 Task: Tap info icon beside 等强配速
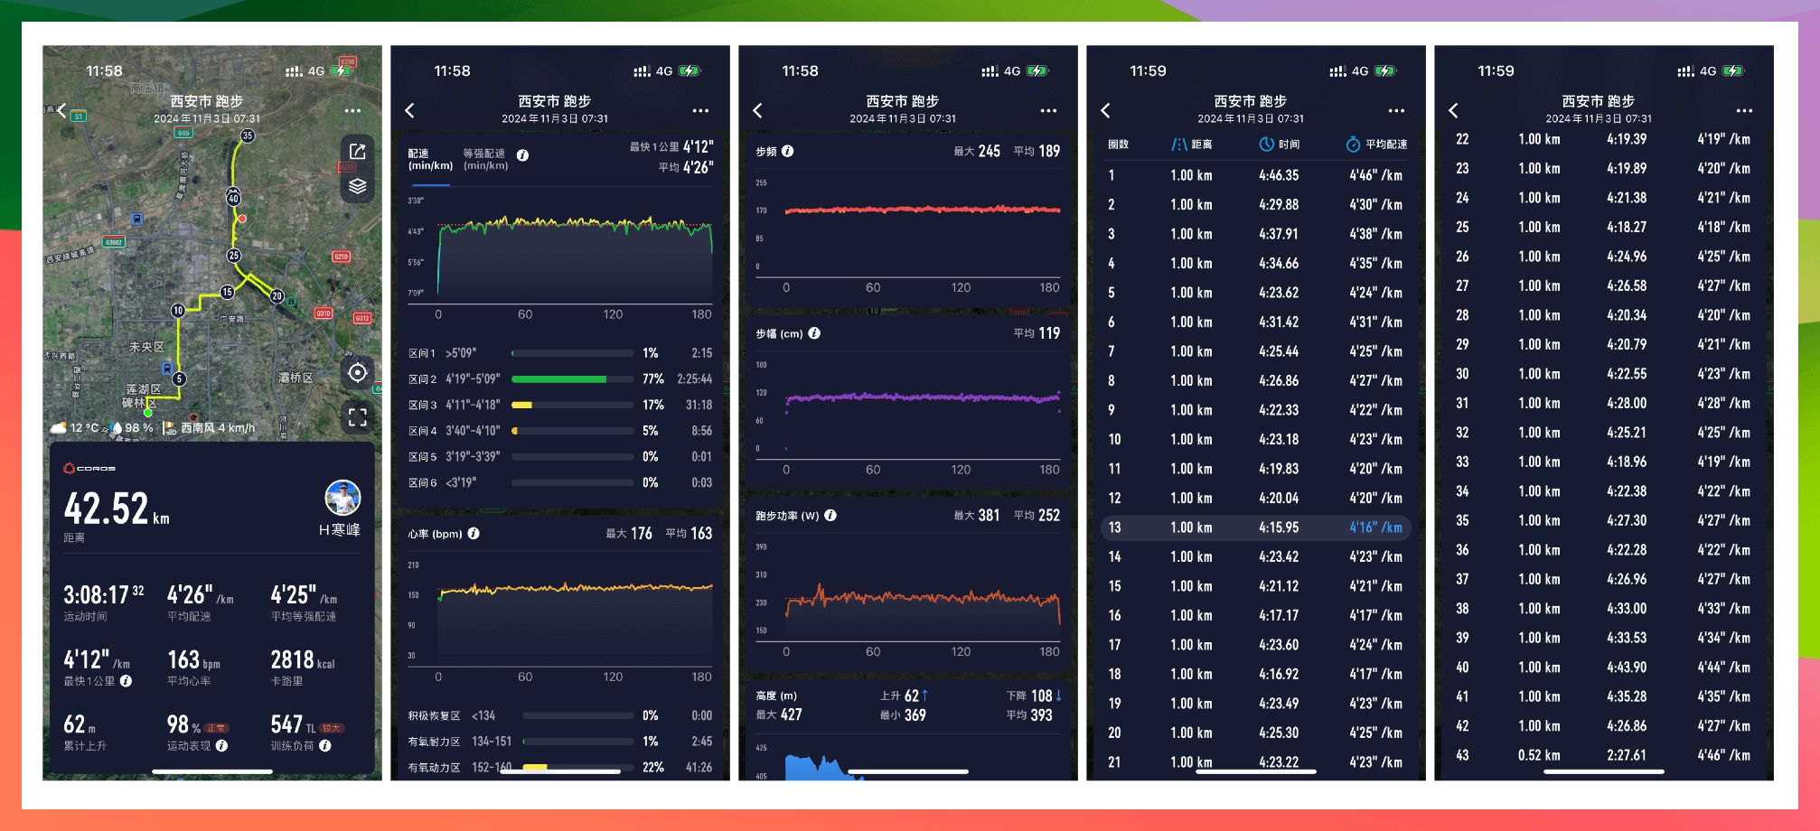click(x=522, y=155)
